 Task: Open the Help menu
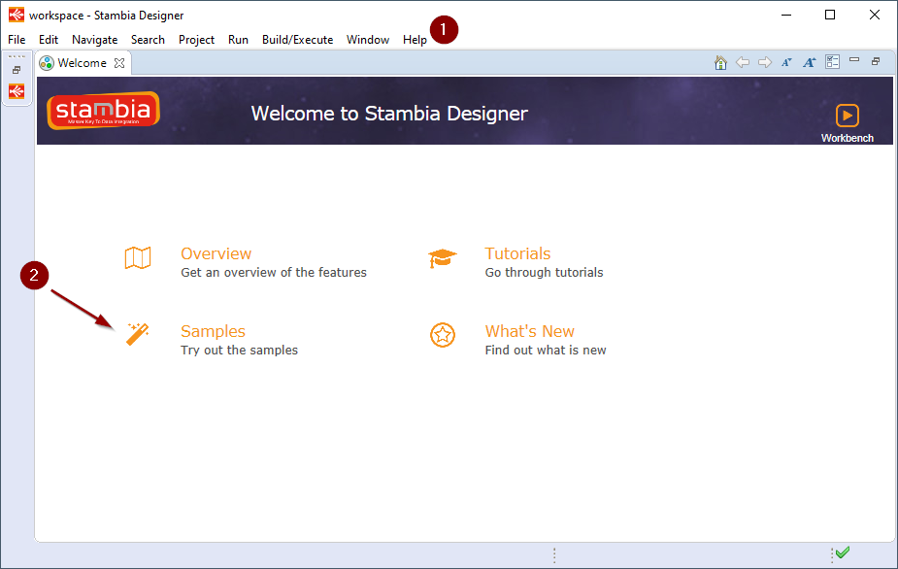tap(415, 40)
